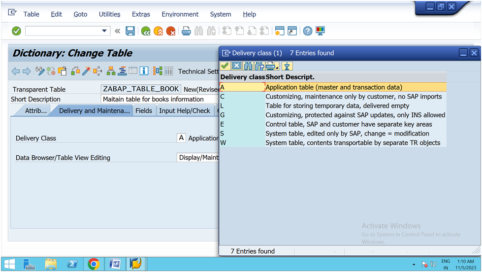Click the Find binoculars icon in the Delivery class popup
This screenshot has width=482, height=272.
pyautogui.click(x=248, y=66)
